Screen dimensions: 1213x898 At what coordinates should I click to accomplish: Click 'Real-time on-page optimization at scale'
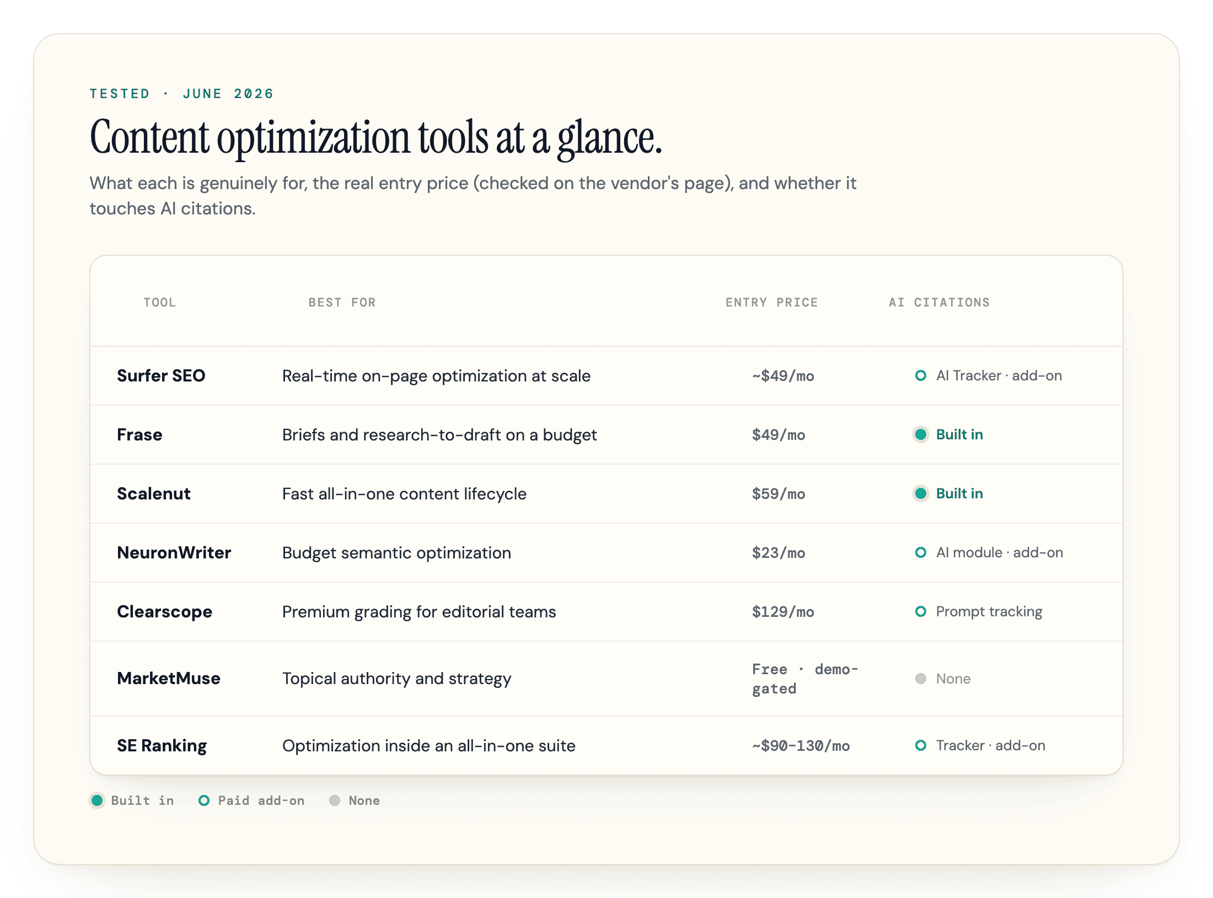[437, 376]
